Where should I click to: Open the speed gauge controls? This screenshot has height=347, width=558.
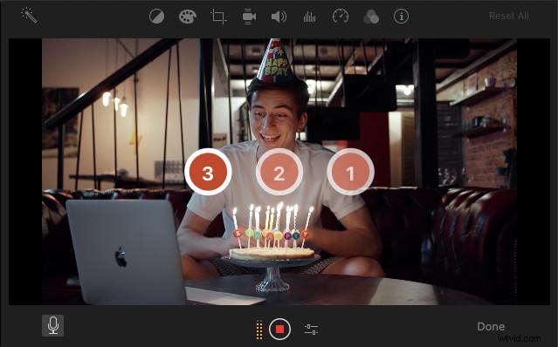pyautogui.click(x=341, y=17)
